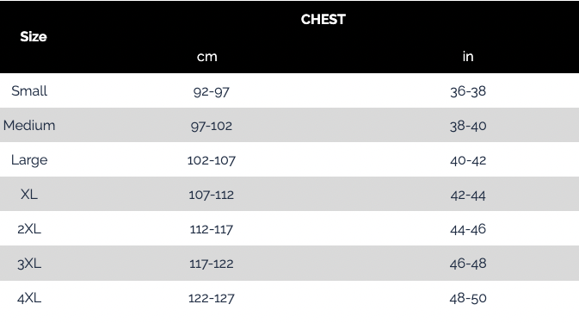Select the cm unit column header
Image resolution: width=579 pixels, height=323 pixels.
(206, 57)
